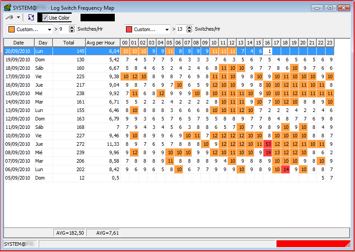Click the stepper beside the 9 threshold
Image resolution: width=355 pixels, height=252 pixels.
[x=72, y=29]
